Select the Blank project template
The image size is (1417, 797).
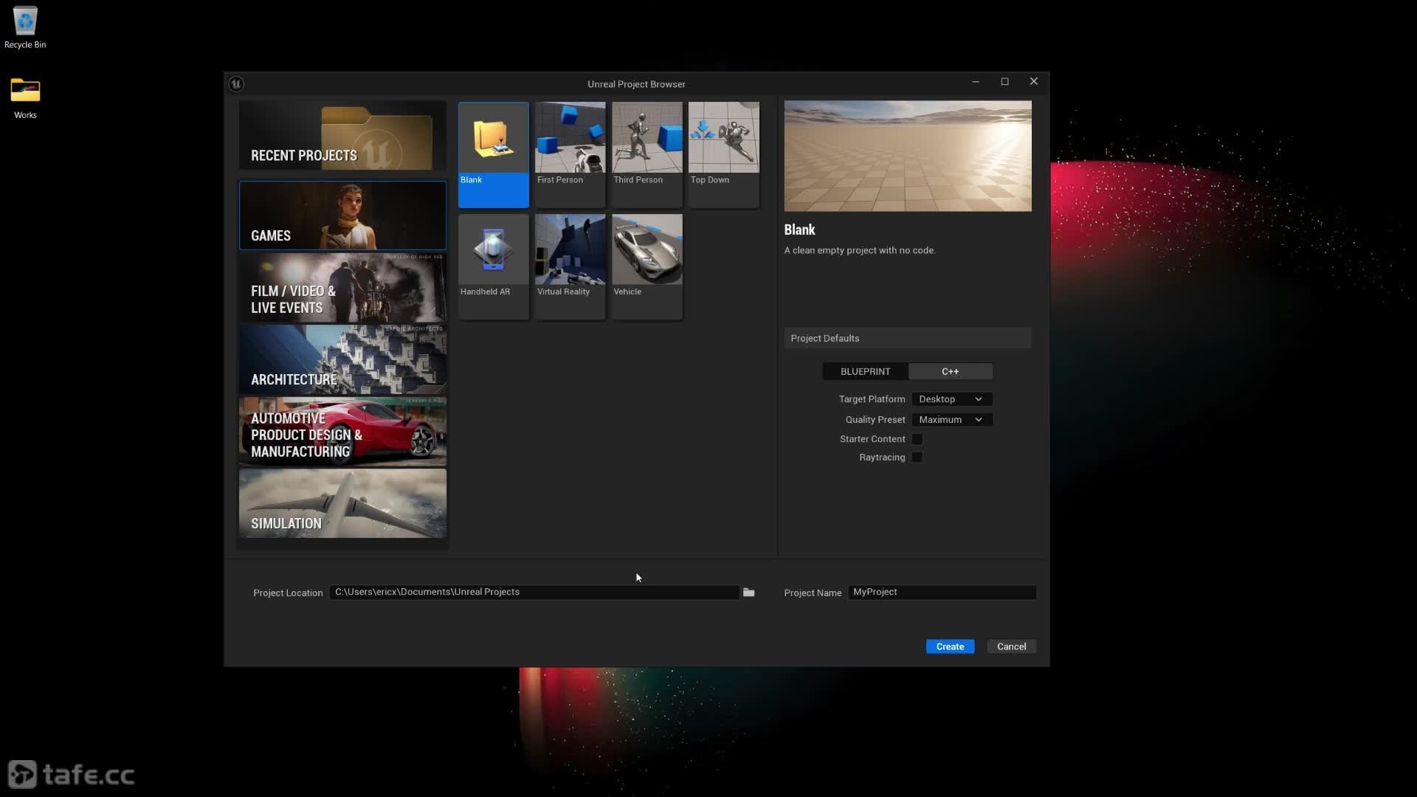pos(493,154)
